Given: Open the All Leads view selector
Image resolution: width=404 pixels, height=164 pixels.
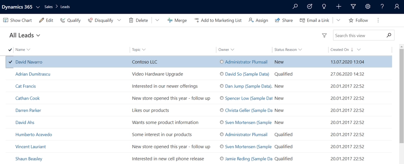Looking at the screenshot, I should click(x=25, y=36).
